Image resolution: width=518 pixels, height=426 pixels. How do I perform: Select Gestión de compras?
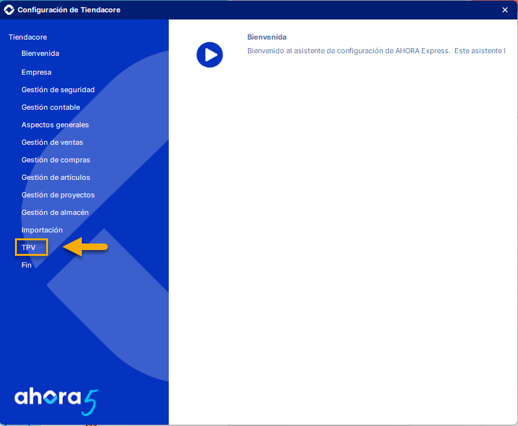(56, 160)
